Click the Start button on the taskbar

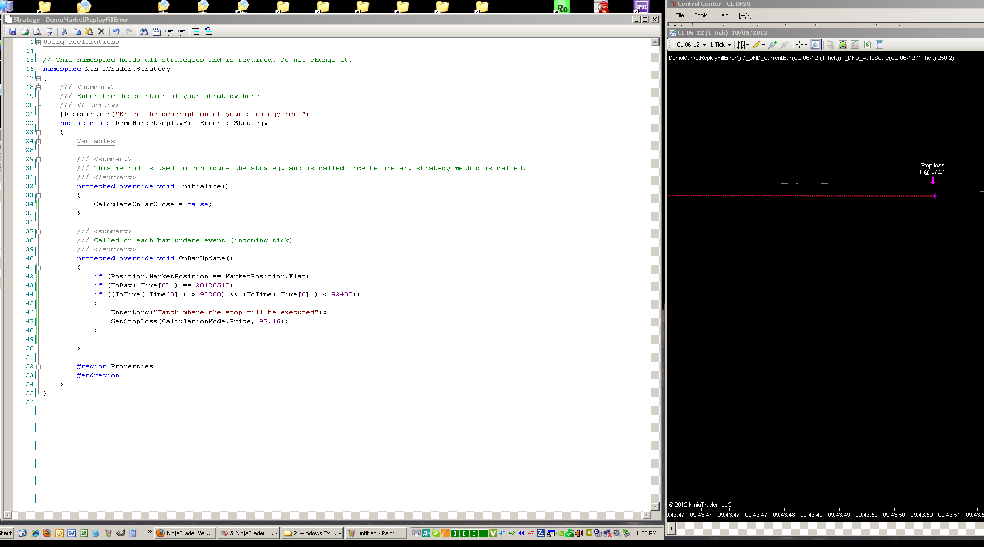pos(6,533)
